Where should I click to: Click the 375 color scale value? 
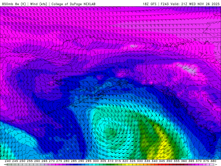point(206,161)
